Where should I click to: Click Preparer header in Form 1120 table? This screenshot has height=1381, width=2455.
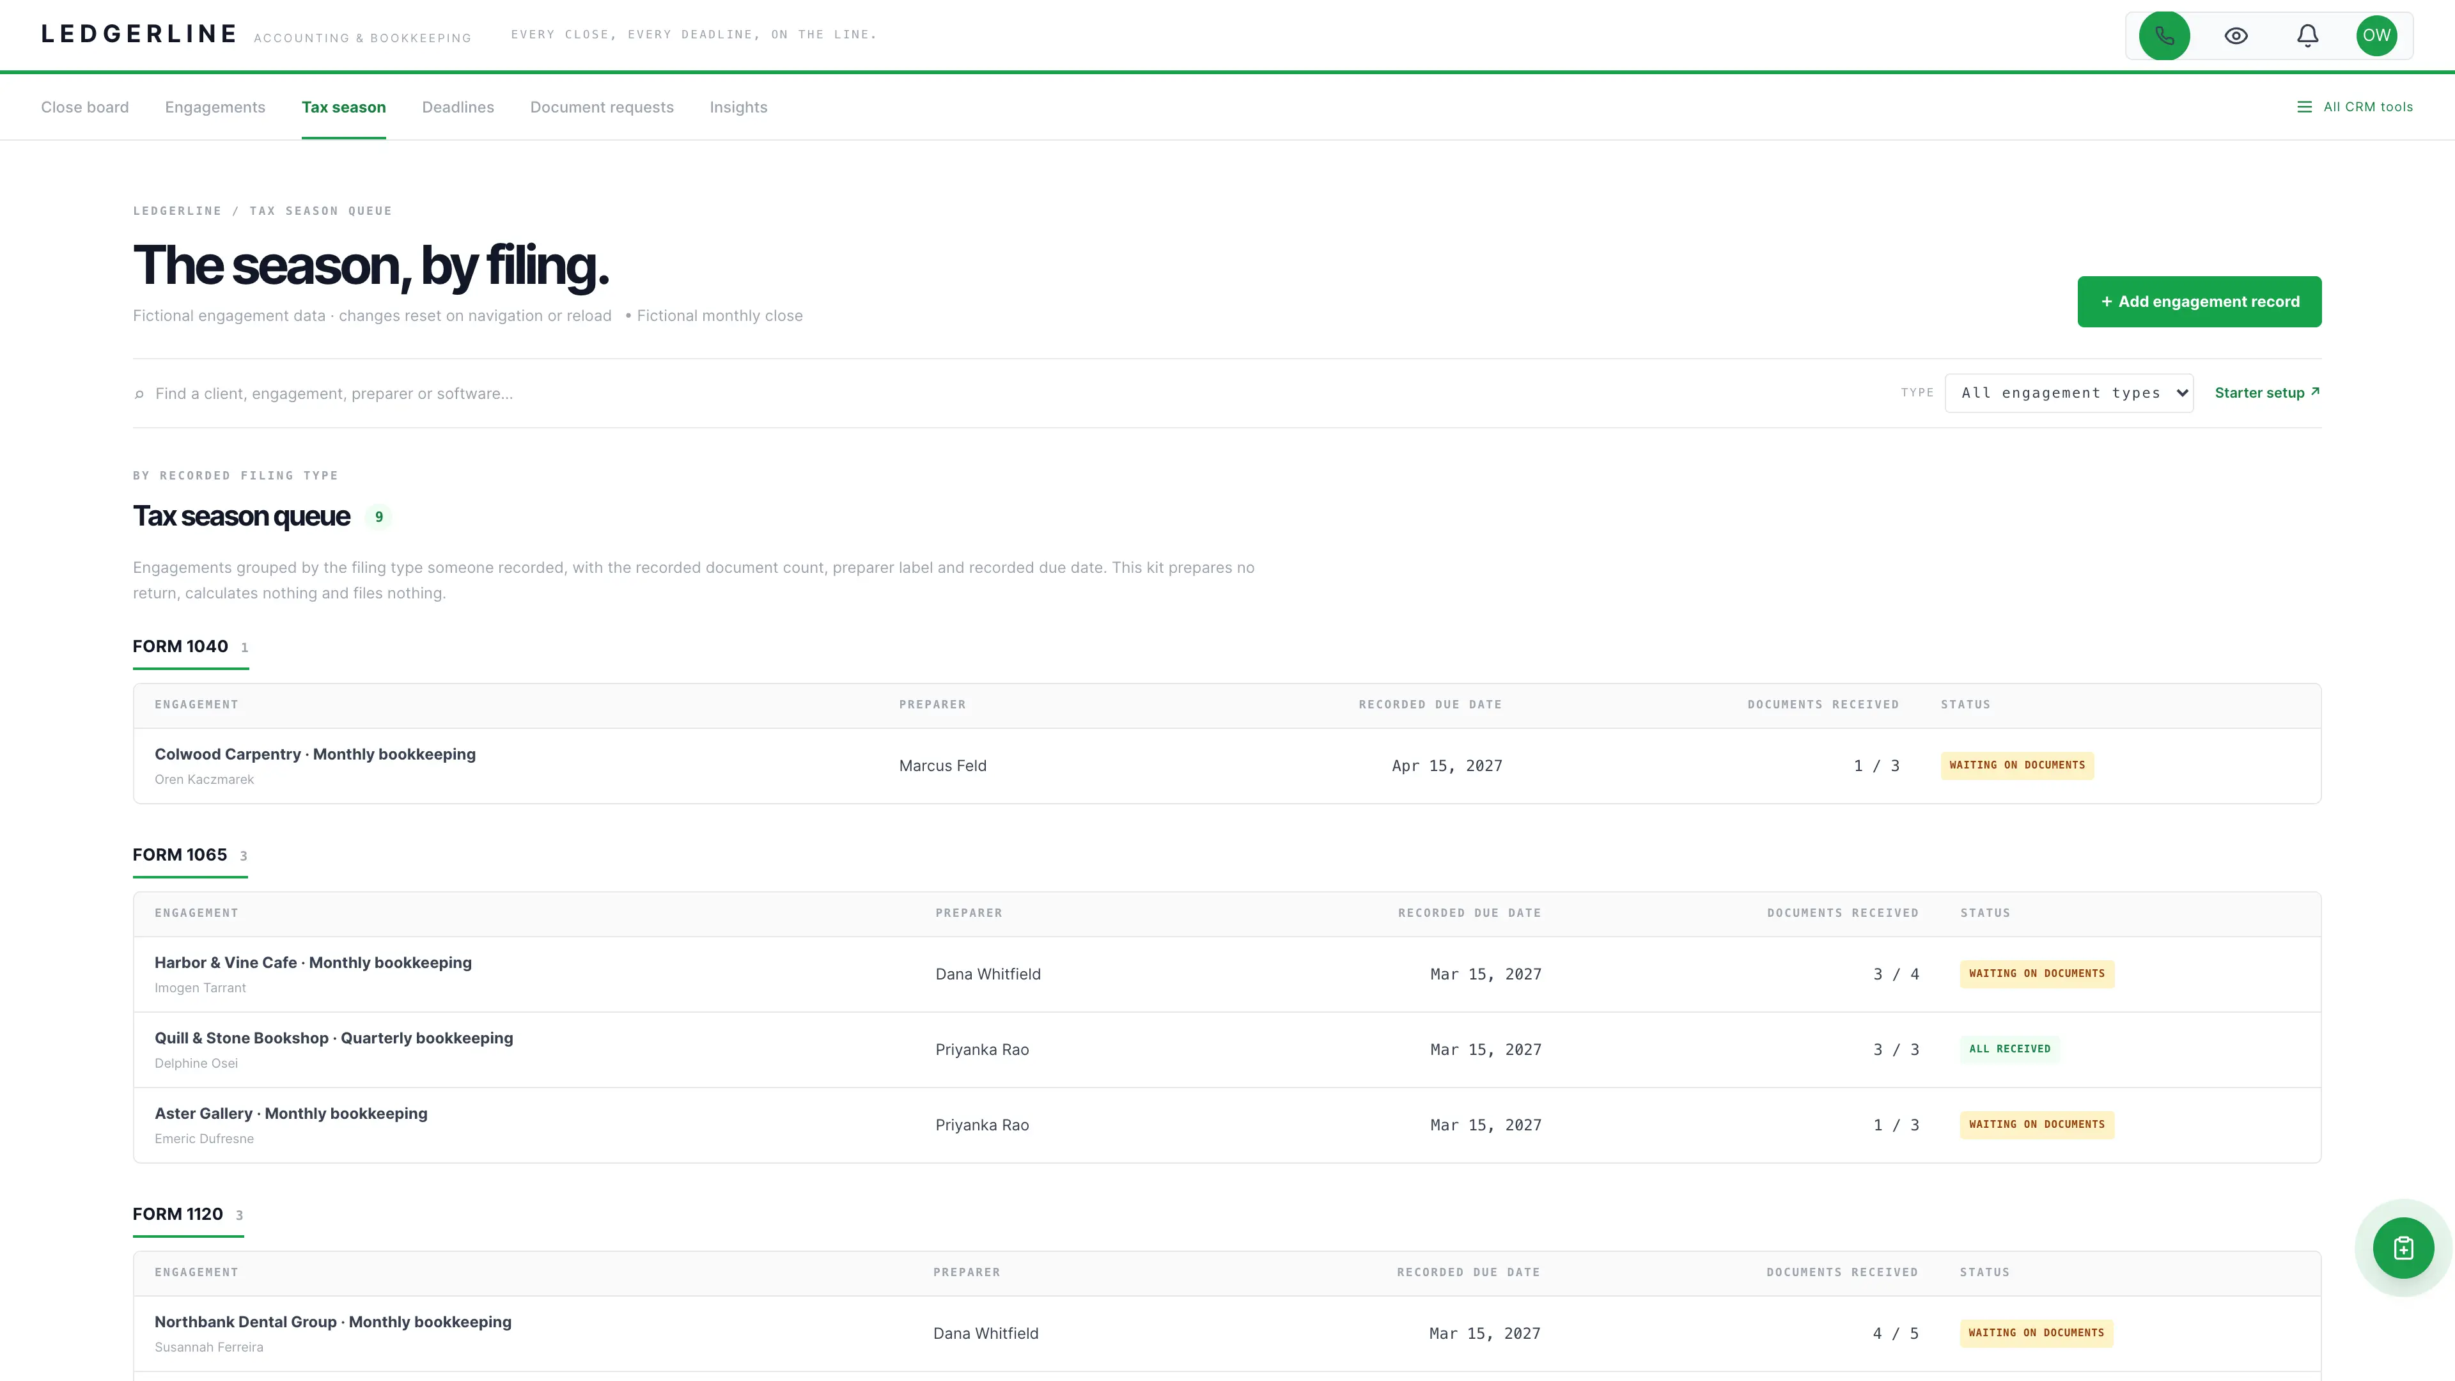967,1272
